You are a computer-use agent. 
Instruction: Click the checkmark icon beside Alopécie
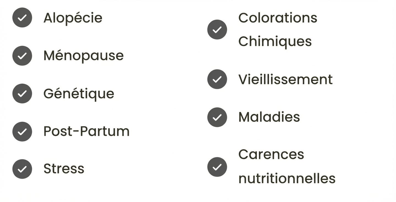pos(22,18)
